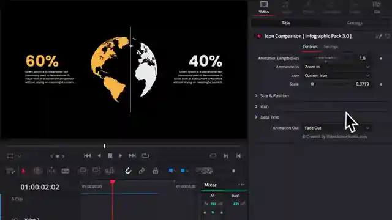Add a blue flag to the clip
This screenshot has width=392, height=220.
click(171, 170)
